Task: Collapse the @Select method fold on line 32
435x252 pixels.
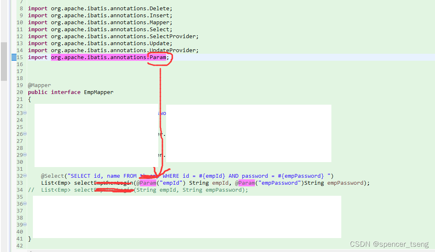Action: [24, 176]
